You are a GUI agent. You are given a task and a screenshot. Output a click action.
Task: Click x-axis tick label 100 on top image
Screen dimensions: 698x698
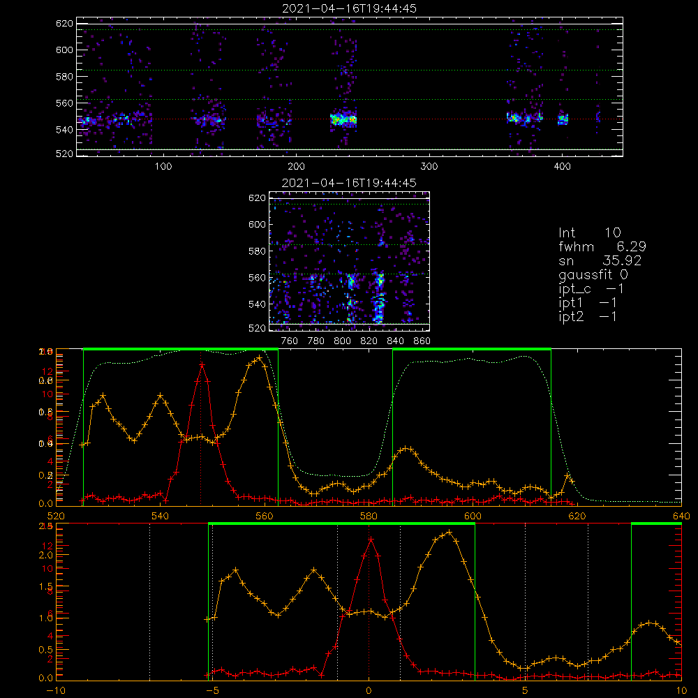(163, 167)
